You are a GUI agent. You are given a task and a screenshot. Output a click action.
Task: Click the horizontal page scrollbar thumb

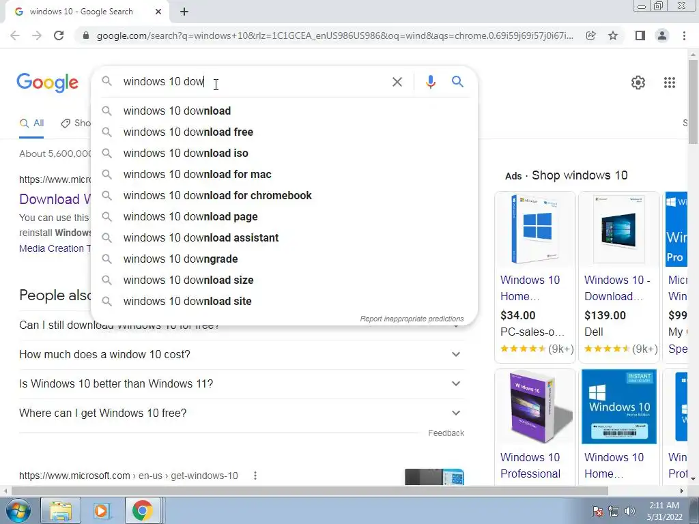pyautogui.click(x=309, y=491)
